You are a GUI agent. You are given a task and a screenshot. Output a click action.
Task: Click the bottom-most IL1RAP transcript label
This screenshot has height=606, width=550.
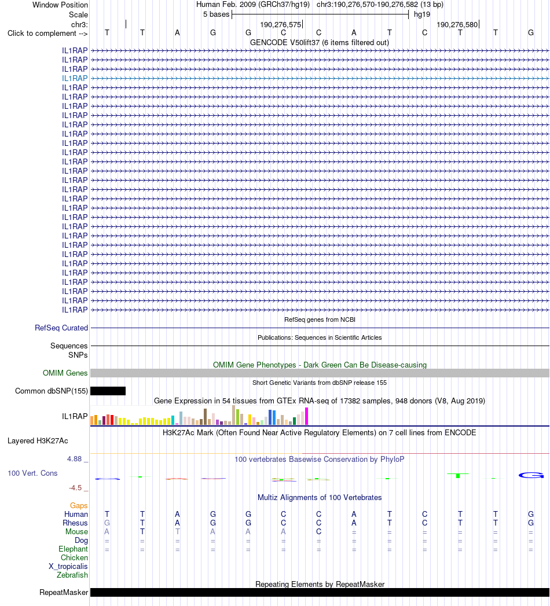(75, 310)
